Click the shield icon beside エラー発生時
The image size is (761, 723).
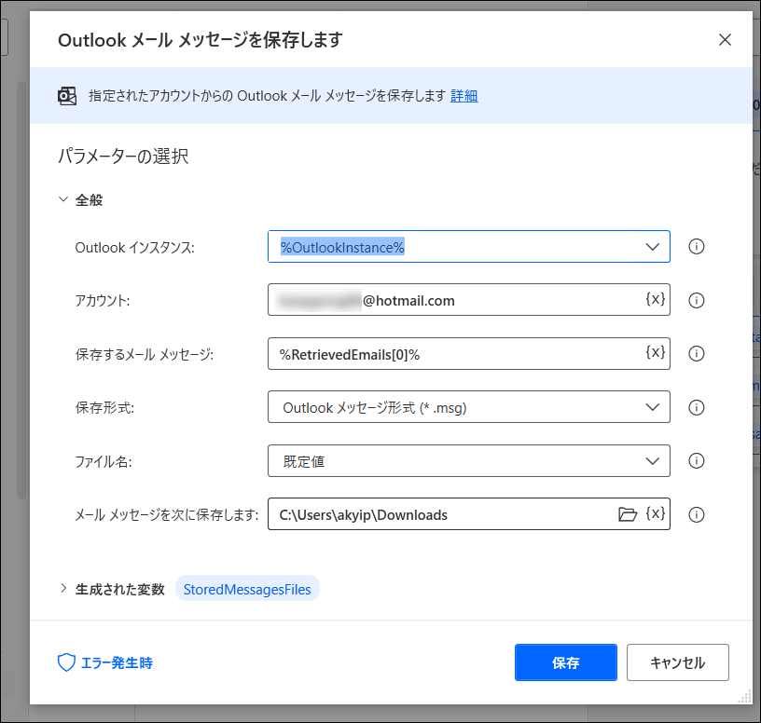(66, 662)
